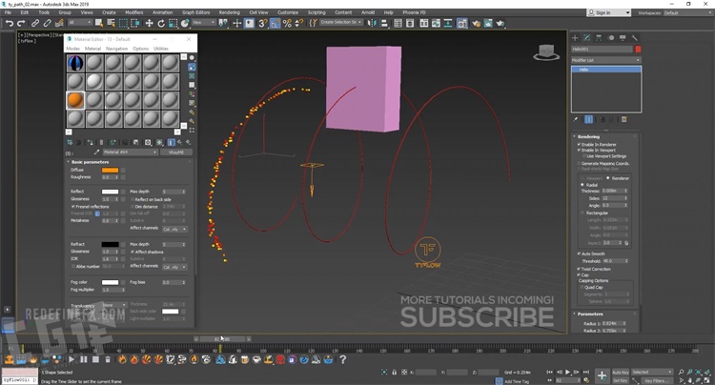Open the Graph Editors menu

196,12
